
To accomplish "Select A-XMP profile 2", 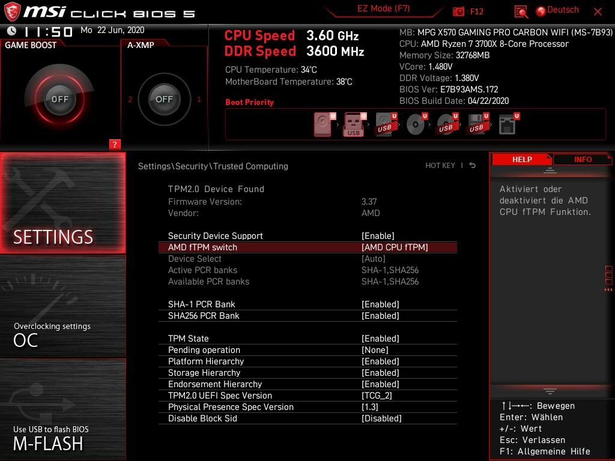I will point(130,99).
